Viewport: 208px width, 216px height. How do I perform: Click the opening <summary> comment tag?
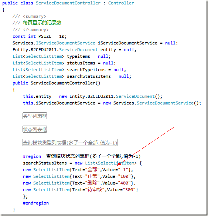(34, 17)
